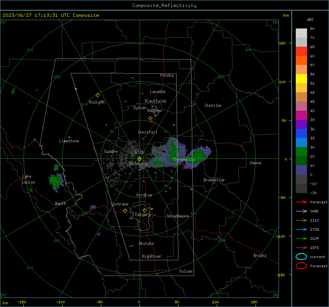
Task: Select the cyan 27ZW arrow legend icon
Action: point(301,230)
